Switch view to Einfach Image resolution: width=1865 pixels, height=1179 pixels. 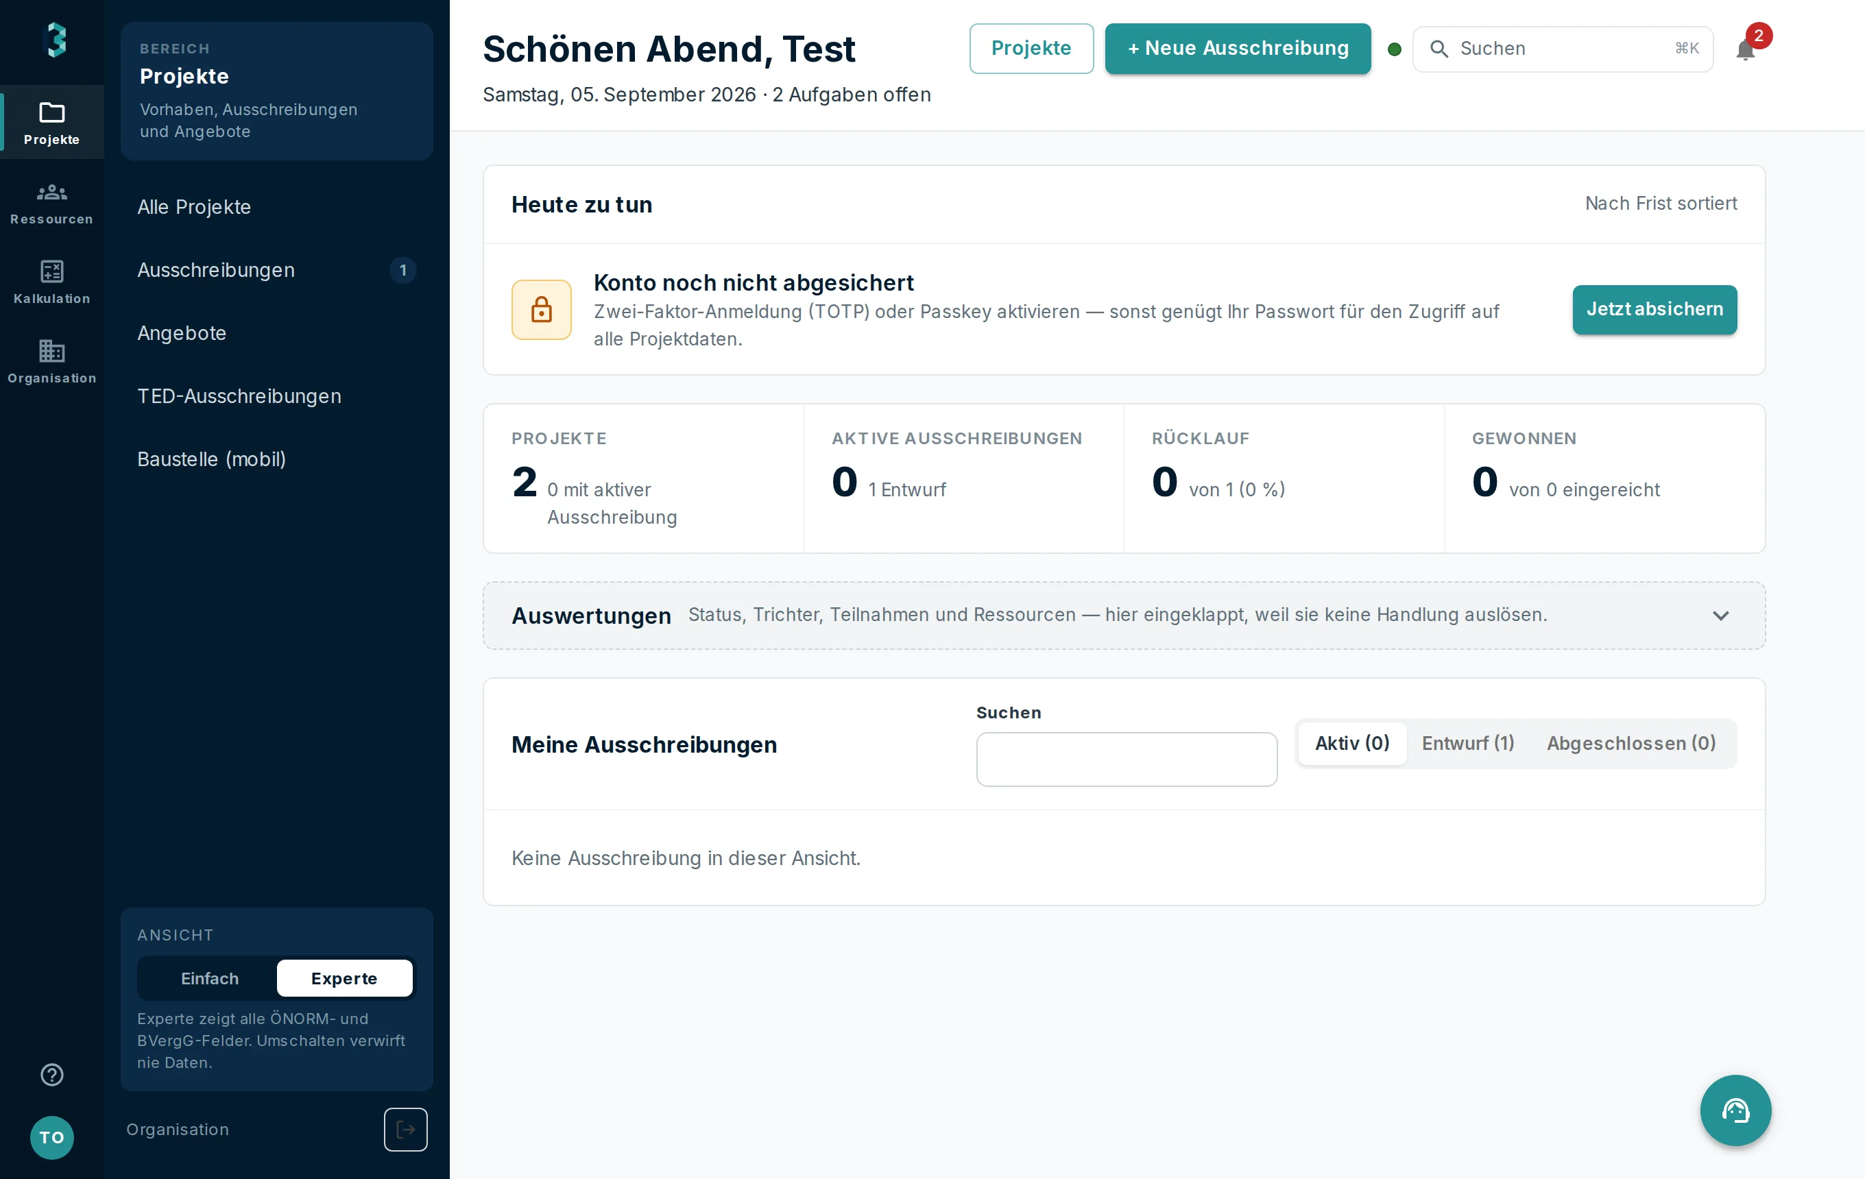[210, 978]
